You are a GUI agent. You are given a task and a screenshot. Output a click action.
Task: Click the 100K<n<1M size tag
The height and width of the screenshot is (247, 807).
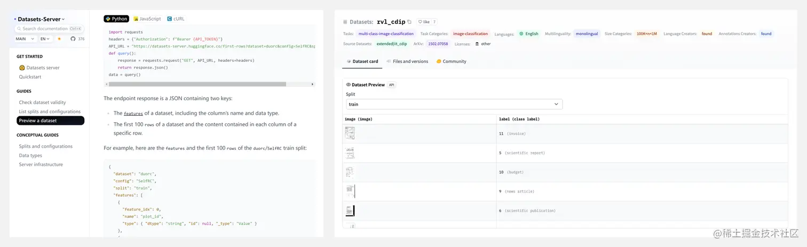point(646,34)
